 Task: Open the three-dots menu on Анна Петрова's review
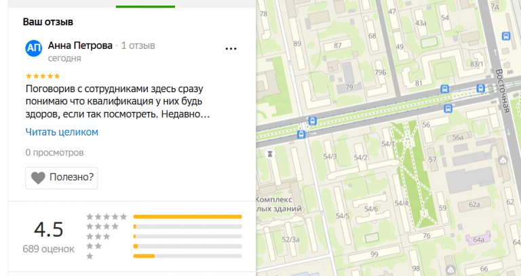231,49
